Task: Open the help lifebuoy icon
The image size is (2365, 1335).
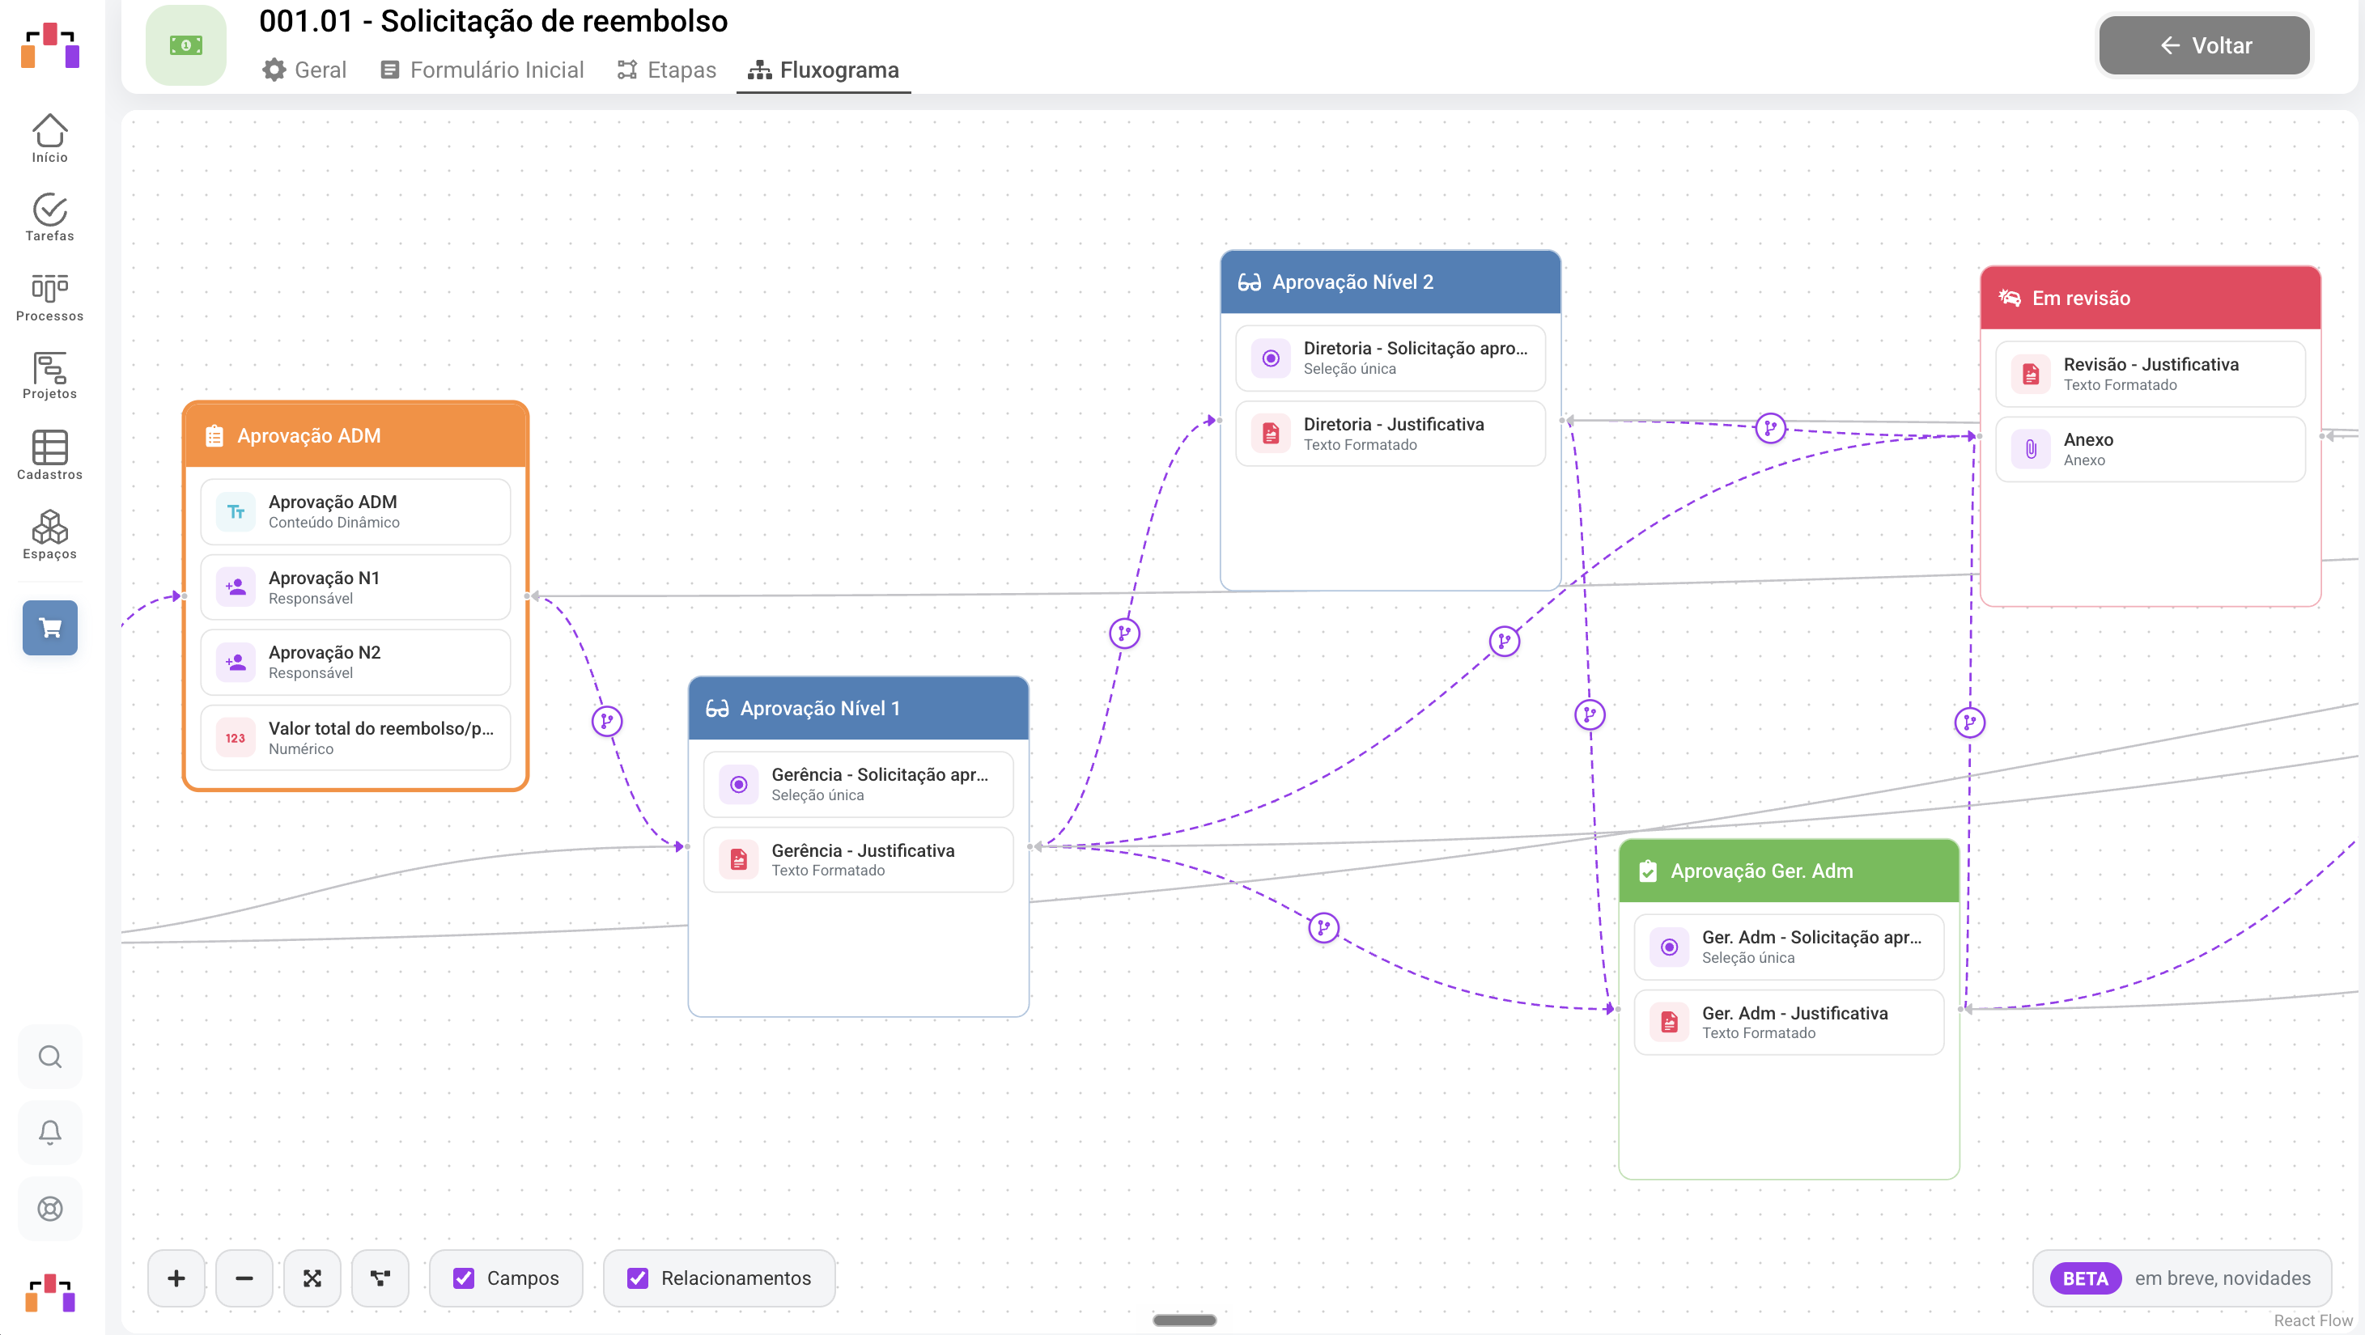Action: click(x=49, y=1209)
